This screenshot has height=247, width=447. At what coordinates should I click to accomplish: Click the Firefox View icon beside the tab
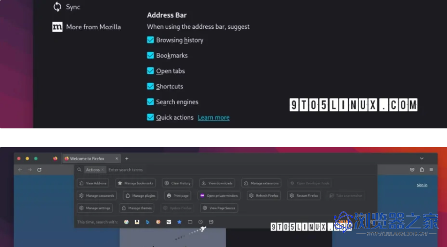click(55, 159)
